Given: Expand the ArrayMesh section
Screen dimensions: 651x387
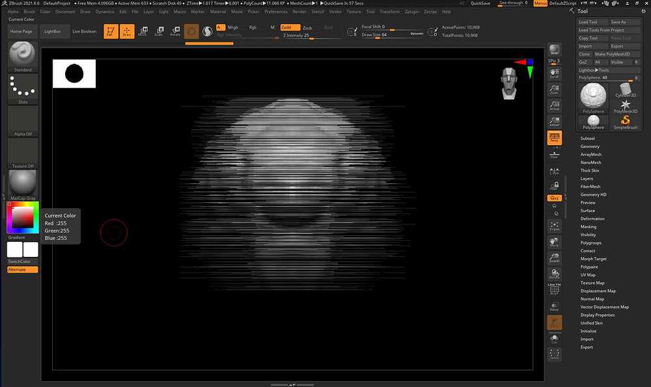Looking at the screenshot, I should pos(591,154).
